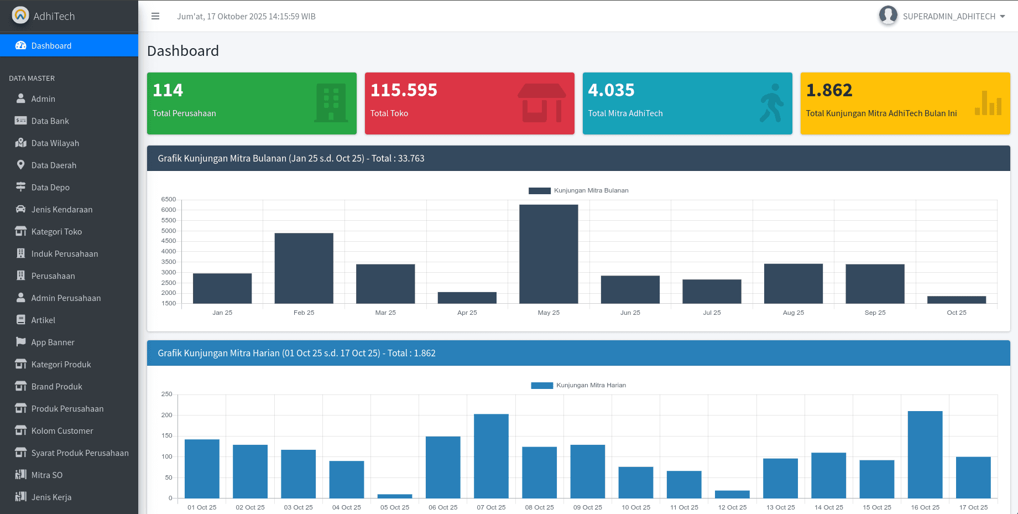
Task: Open the SUPERADMIN_ADHITECH user dropdown
Action: tap(942, 16)
